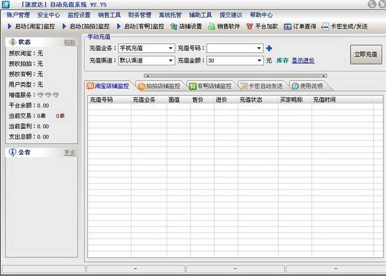Click the blue plus icon beside 充值号码
The image size is (386, 276).
pos(269,48)
